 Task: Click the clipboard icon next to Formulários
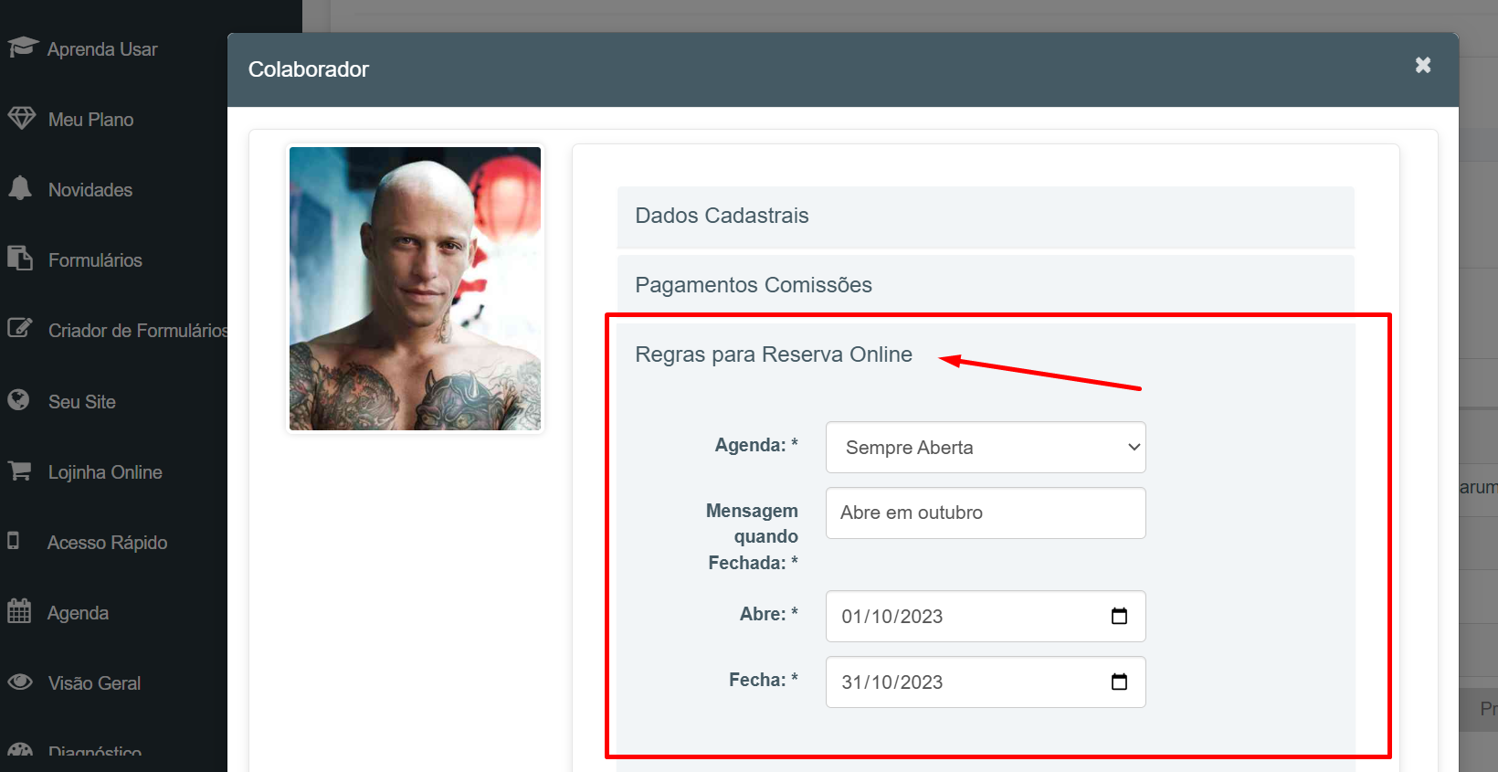20,259
